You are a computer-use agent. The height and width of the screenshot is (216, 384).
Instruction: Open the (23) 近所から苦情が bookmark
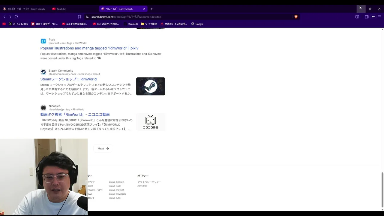(106, 24)
